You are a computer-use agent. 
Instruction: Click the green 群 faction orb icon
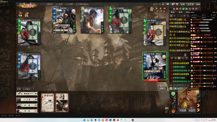click(x=173, y=94)
